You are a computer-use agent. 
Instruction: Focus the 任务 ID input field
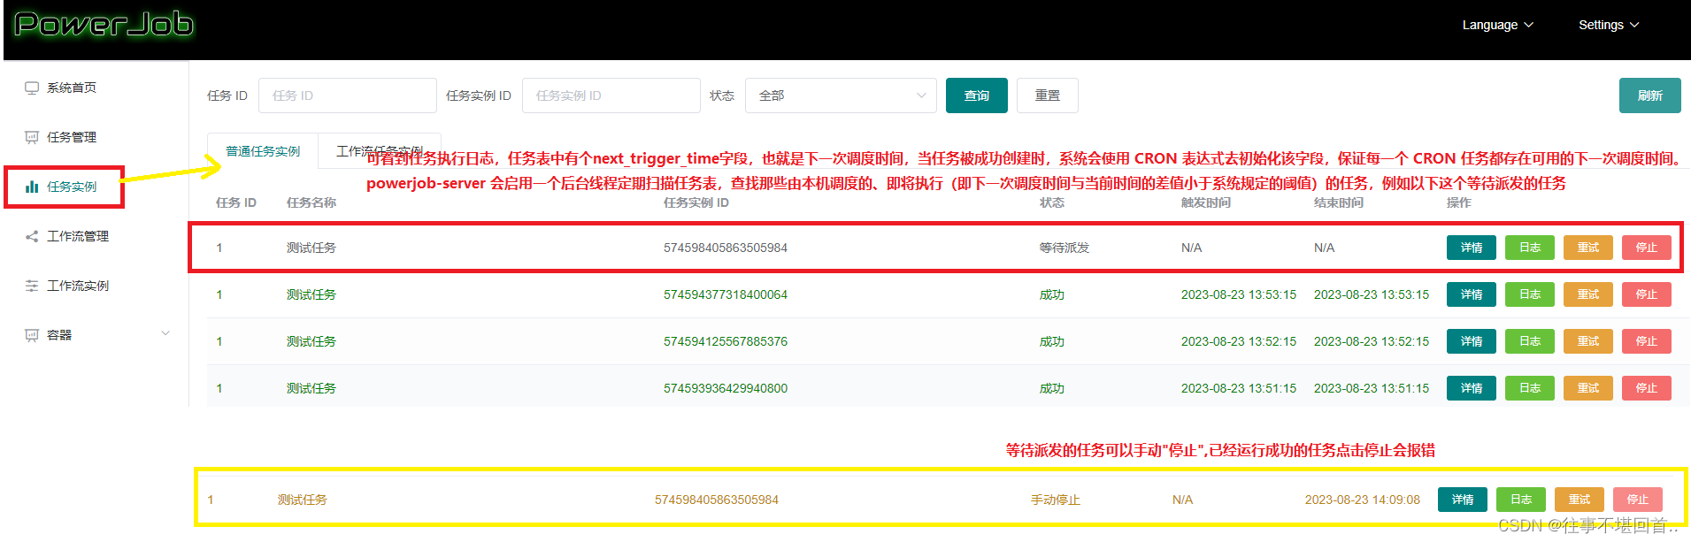[x=348, y=95]
